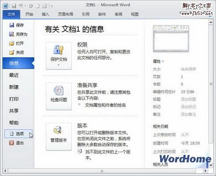Switch to the 邮件 (Mailings) tab
This screenshot has height=176, width=216.
pyautogui.click(x=102, y=14)
